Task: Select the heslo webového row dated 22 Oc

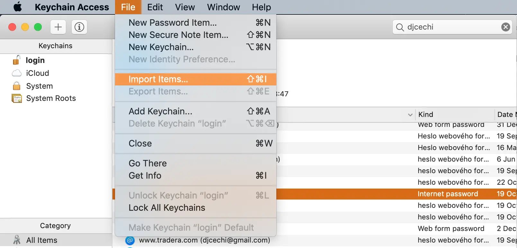Action: (x=397, y=182)
